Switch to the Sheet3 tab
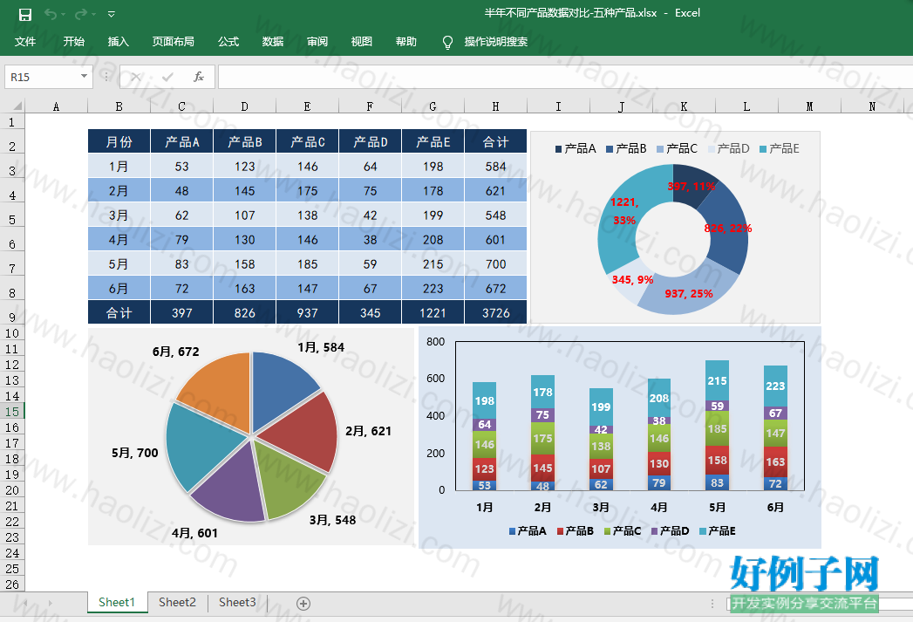 (x=237, y=602)
